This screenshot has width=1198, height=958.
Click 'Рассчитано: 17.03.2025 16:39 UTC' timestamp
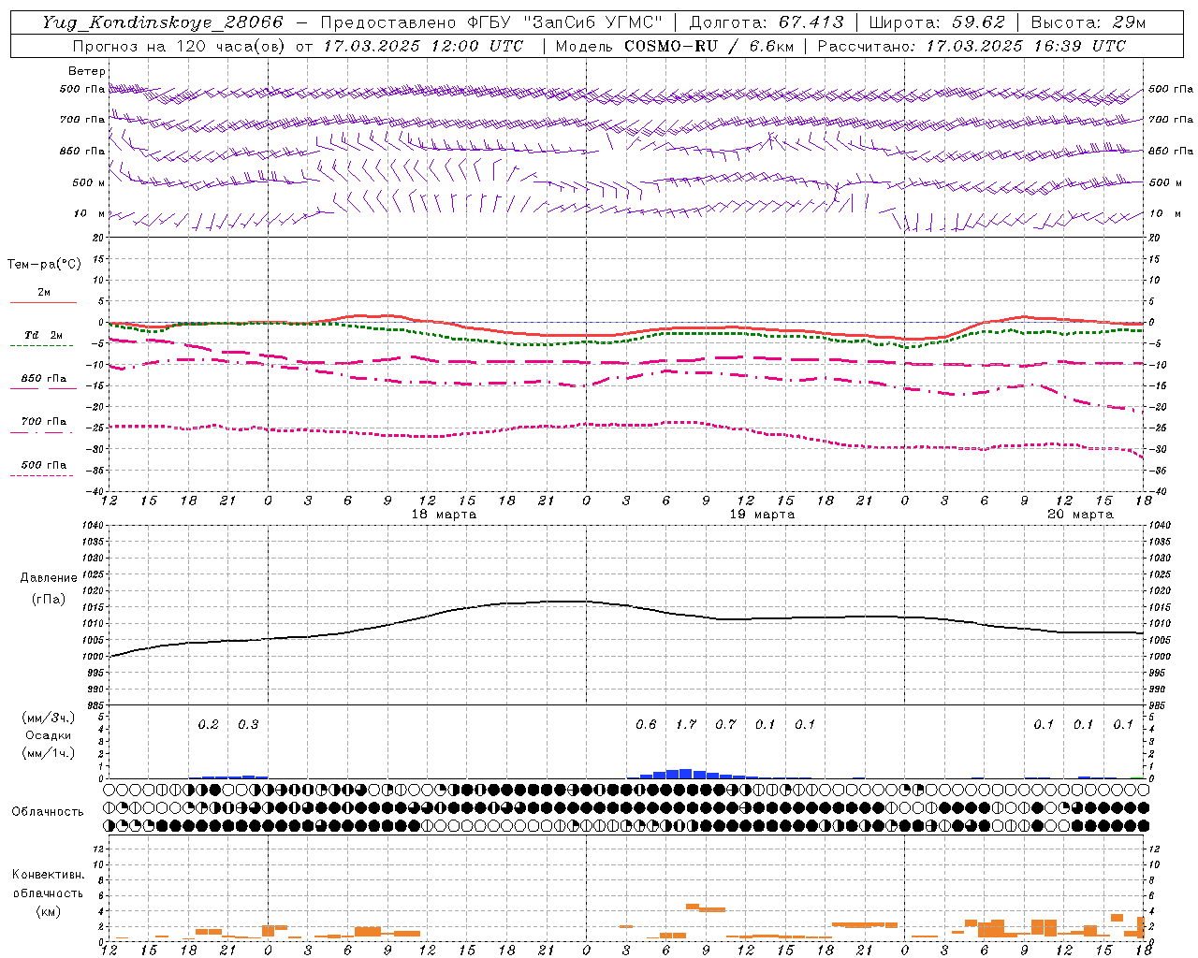pos(972,46)
